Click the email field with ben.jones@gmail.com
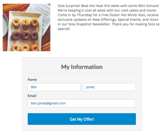Screen dimensions: 161x135 click(x=82, y=103)
